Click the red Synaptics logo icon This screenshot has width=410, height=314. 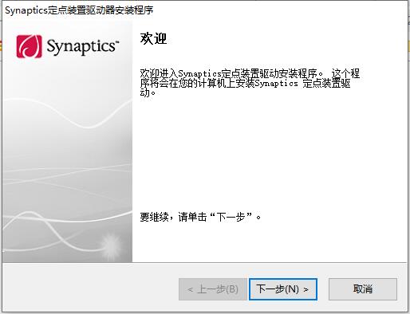pos(29,46)
